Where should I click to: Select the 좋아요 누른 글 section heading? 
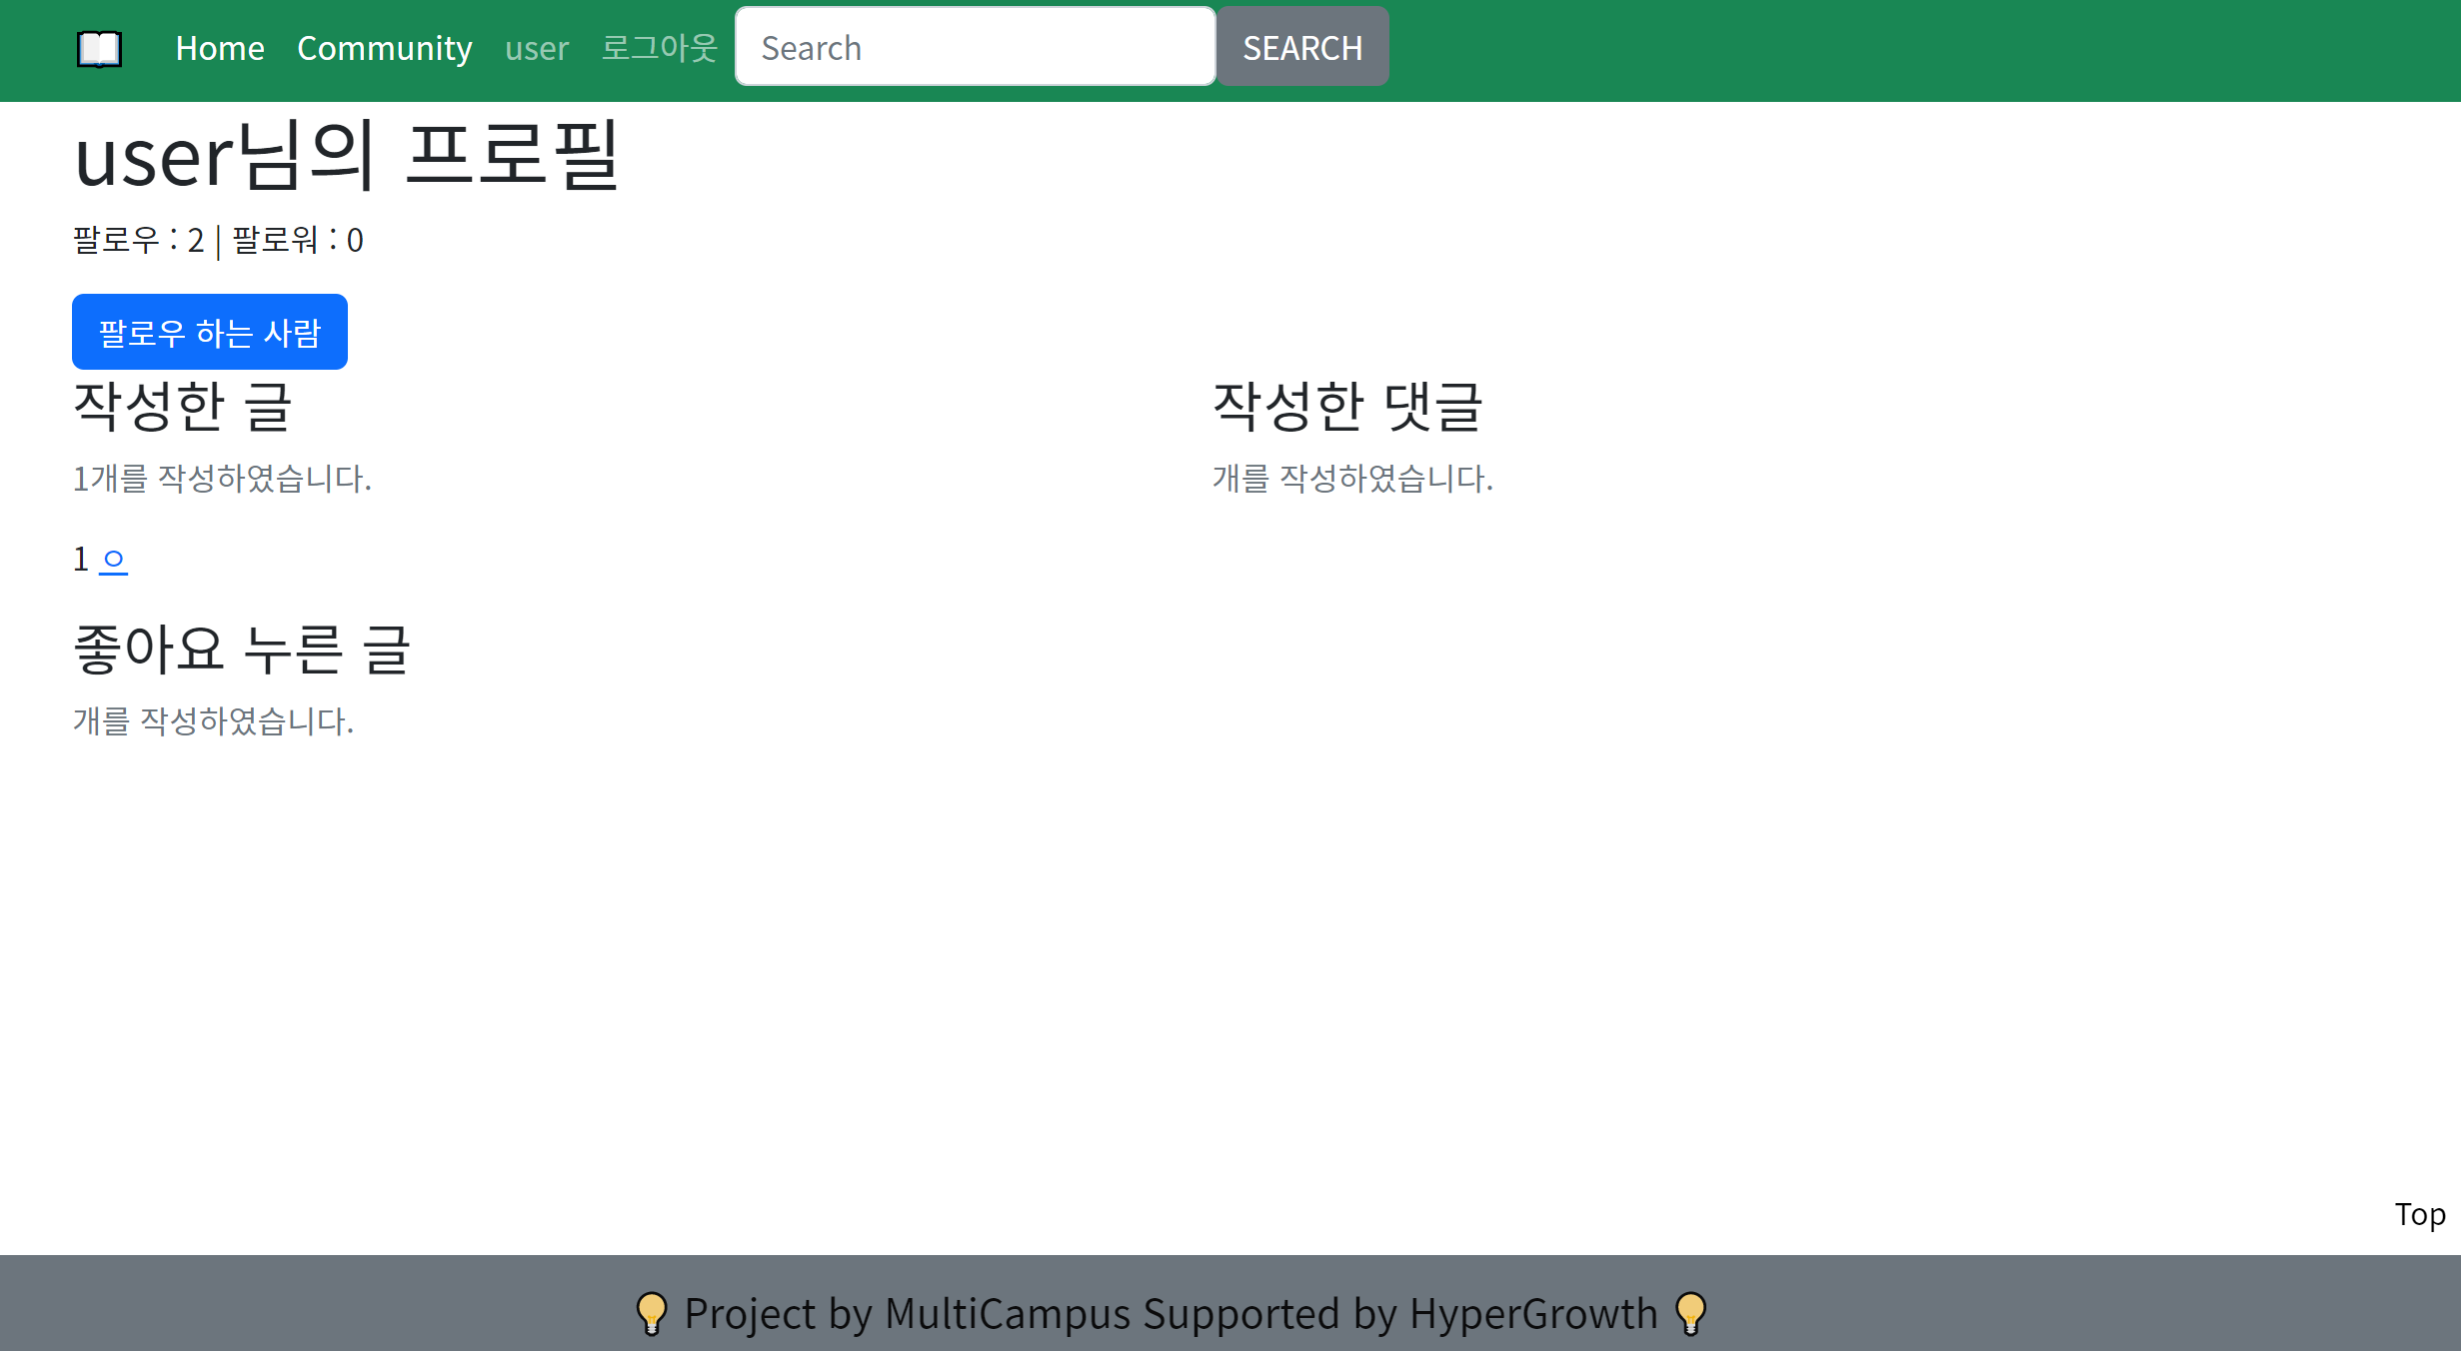(242, 650)
